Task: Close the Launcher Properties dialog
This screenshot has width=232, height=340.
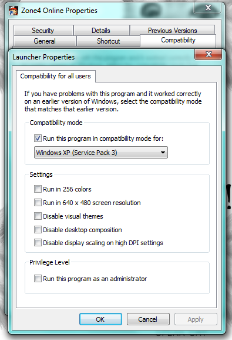Action: [209, 54]
